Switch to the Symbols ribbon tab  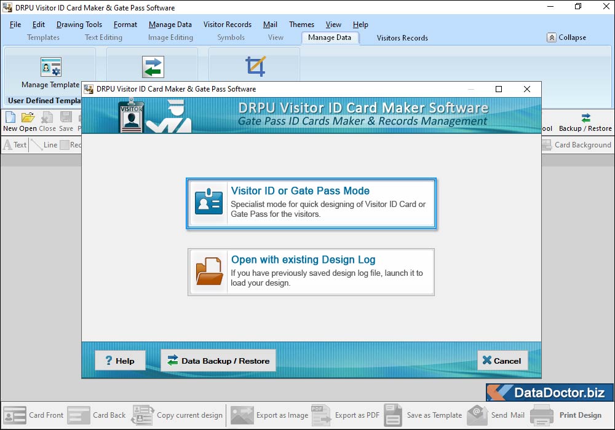pos(231,37)
